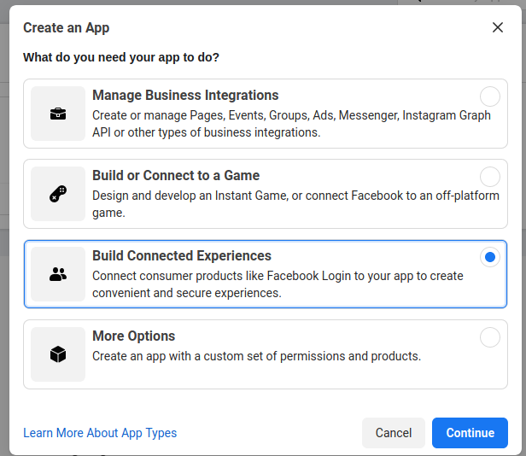Click the briefcase icon for Manage Business Integrations
The width and height of the screenshot is (526, 456).
coord(58,114)
